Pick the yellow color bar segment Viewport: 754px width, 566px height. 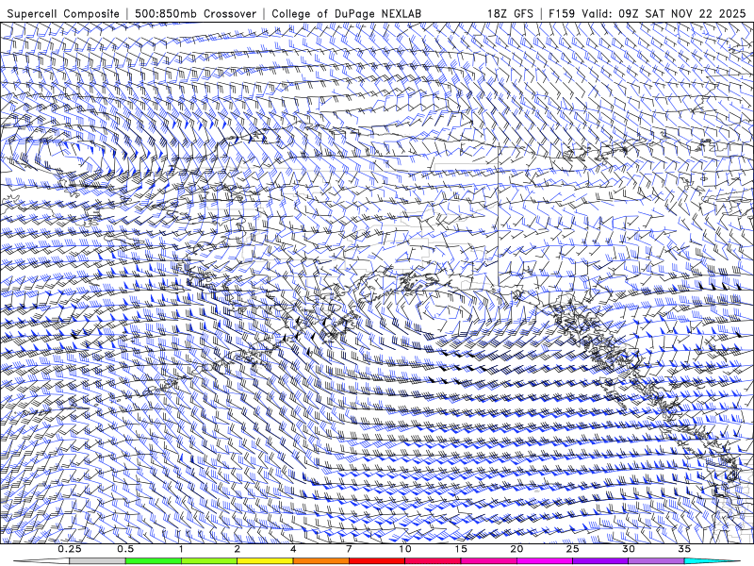(265, 561)
